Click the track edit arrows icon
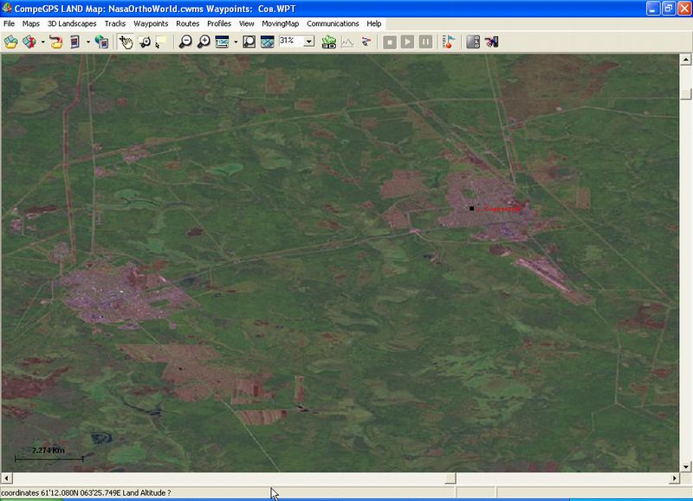693x501 pixels. tap(366, 42)
